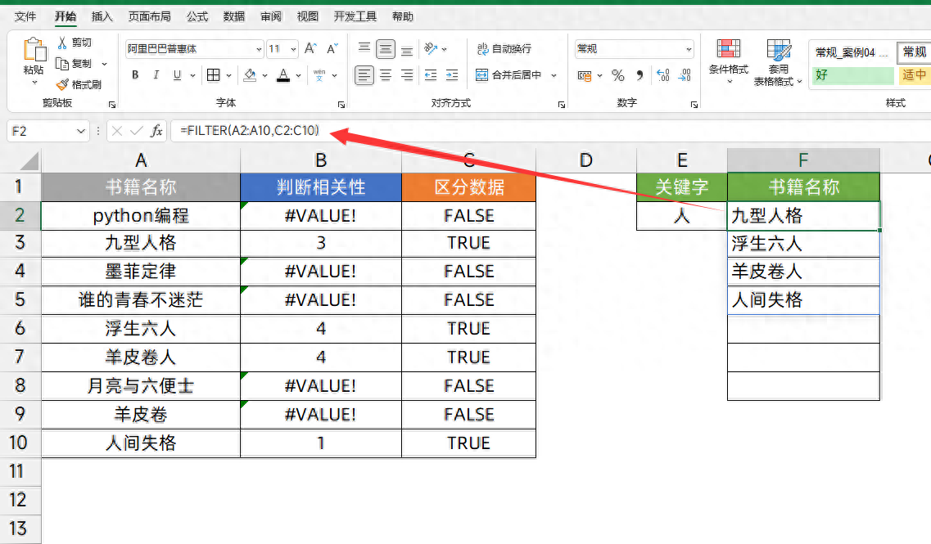The image size is (931, 544).
Task: Select the column B header
Action: [321, 160]
